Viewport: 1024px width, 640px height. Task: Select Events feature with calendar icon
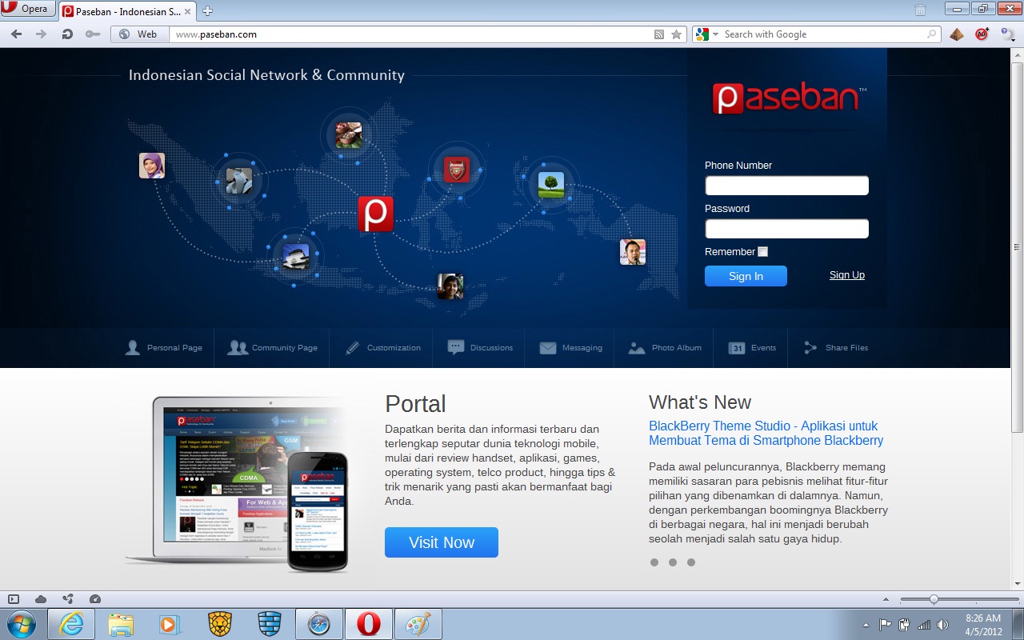pos(752,348)
